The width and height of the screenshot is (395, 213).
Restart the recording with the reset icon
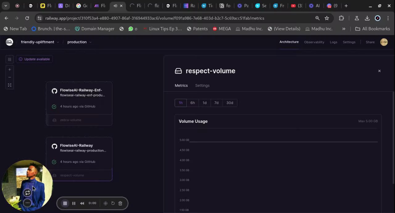(x=113, y=203)
